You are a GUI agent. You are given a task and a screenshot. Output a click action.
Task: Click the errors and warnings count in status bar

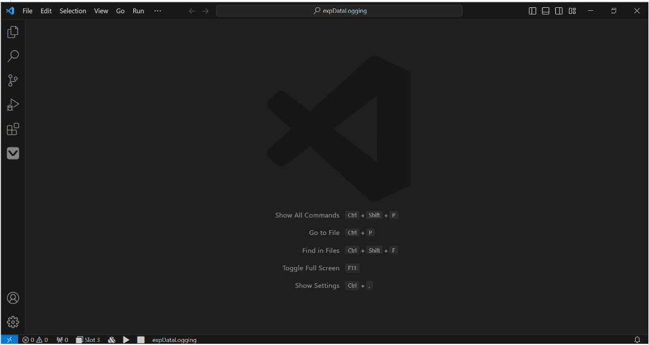[35, 340]
